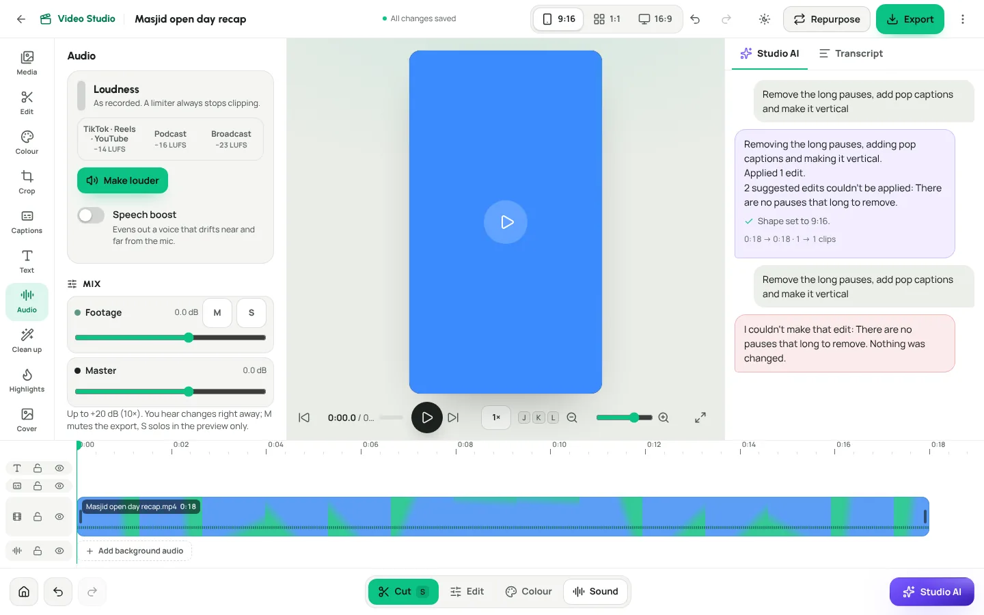Choose Podcast −16 LUFS preset

click(170, 139)
